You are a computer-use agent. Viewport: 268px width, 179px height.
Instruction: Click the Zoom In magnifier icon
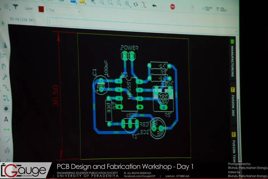pos(102,2)
